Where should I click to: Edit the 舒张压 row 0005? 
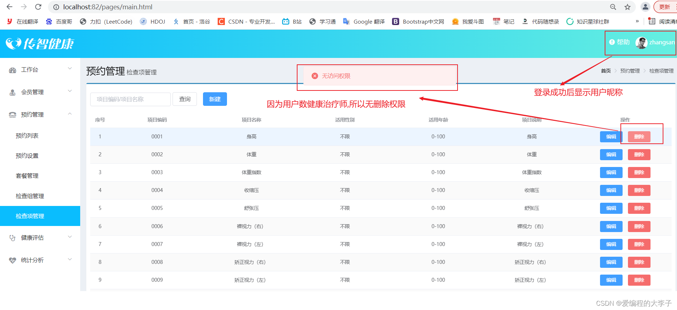pos(611,208)
